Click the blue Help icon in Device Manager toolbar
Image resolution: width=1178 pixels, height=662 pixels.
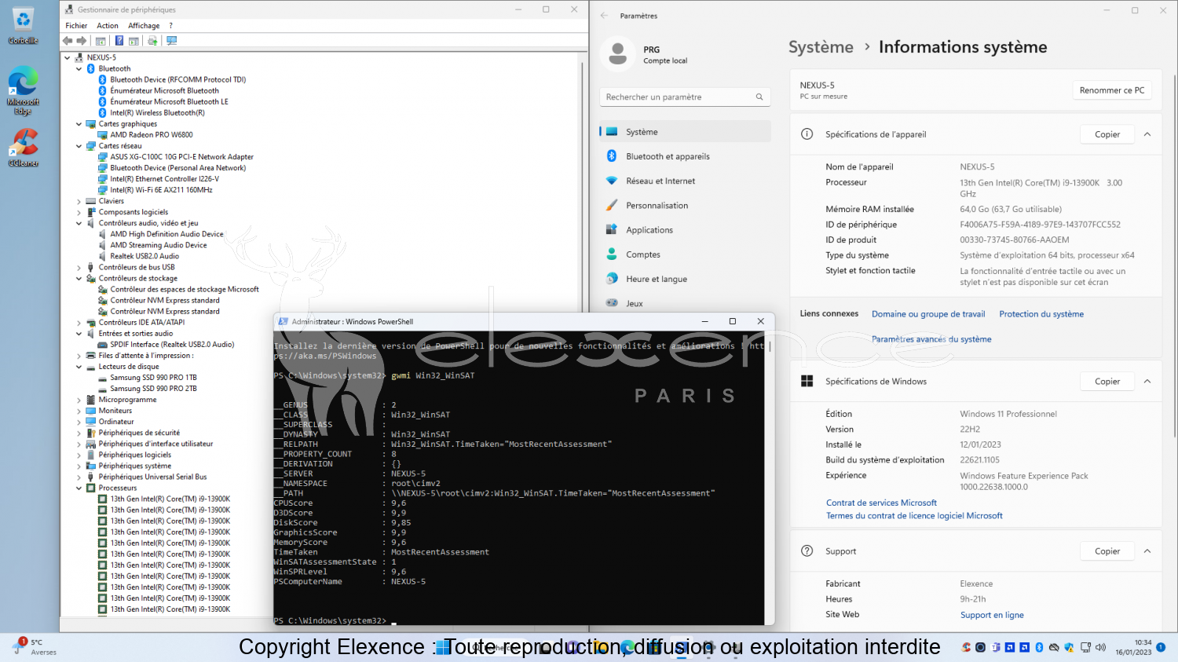[x=119, y=41]
